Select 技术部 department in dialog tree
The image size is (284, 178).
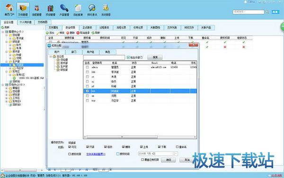pos(62,63)
